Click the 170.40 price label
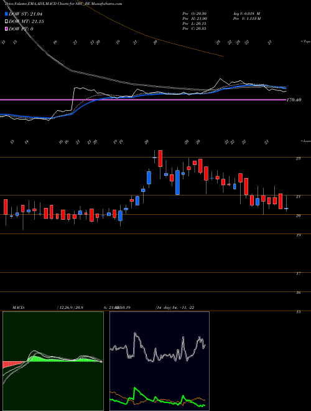 coord(294,100)
